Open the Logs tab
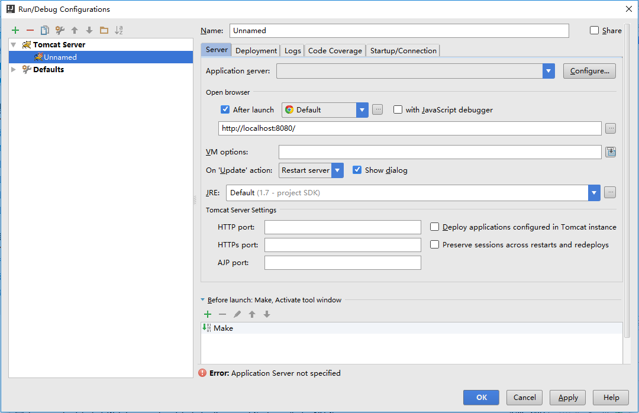This screenshot has width=639, height=413. (293, 50)
